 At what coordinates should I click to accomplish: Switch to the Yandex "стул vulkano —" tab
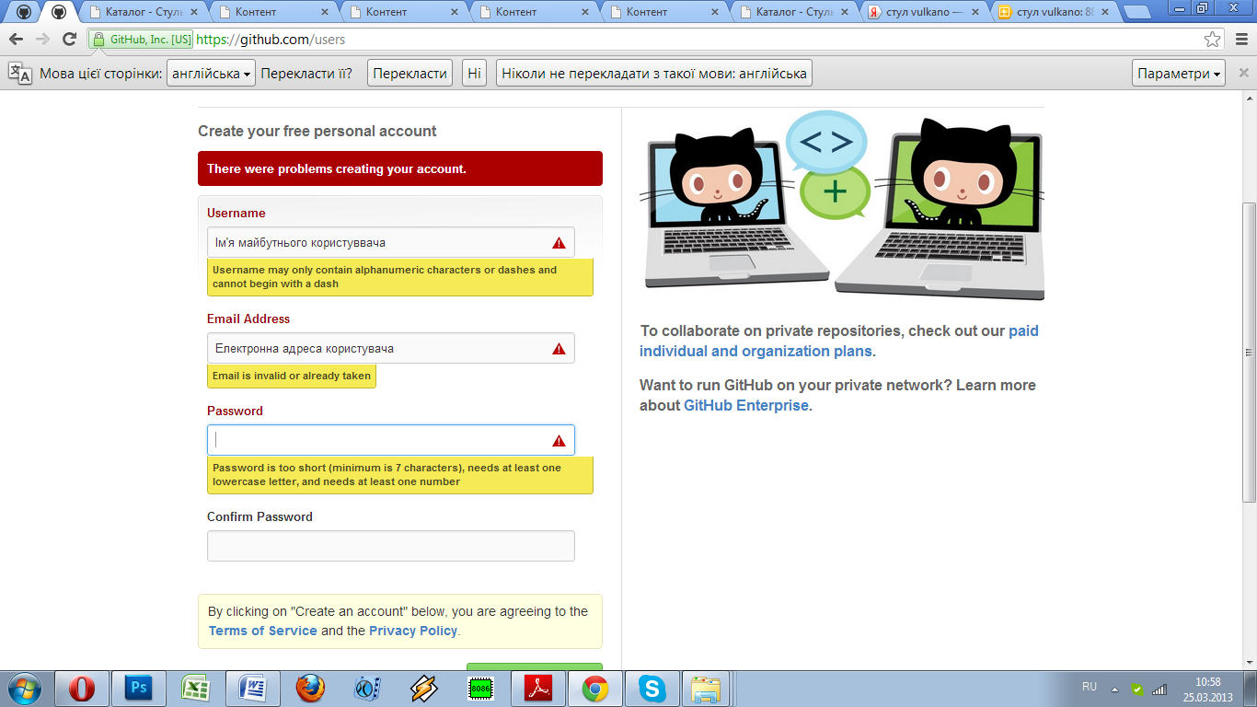[x=925, y=12]
